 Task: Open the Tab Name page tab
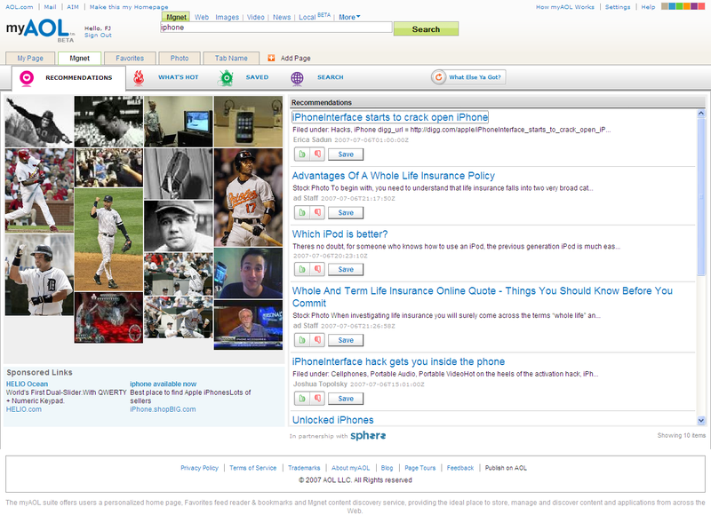coord(231,59)
